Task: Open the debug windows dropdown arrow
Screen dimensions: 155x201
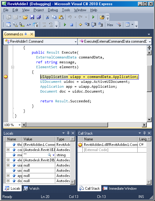Action: (x=132, y=24)
